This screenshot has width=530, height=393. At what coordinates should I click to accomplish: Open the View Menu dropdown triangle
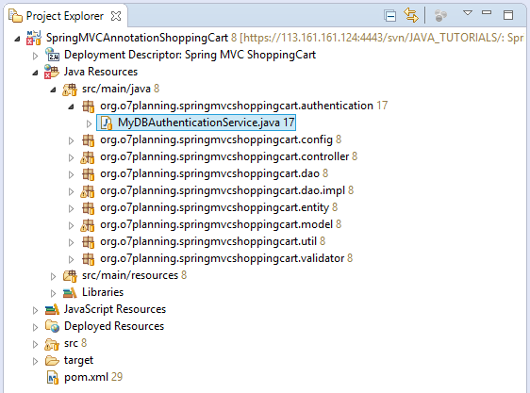(468, 13)
